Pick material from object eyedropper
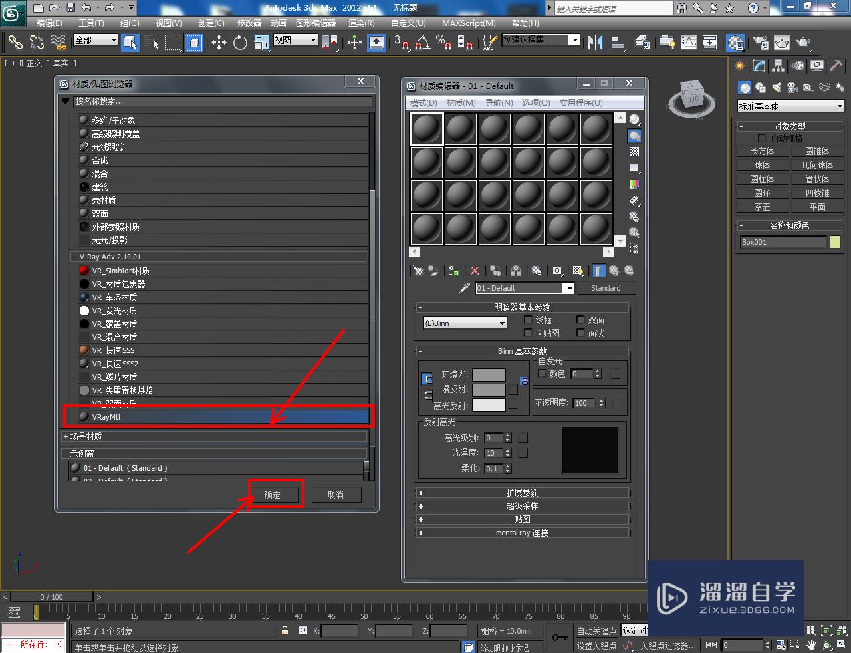 (x=465, y=288)
